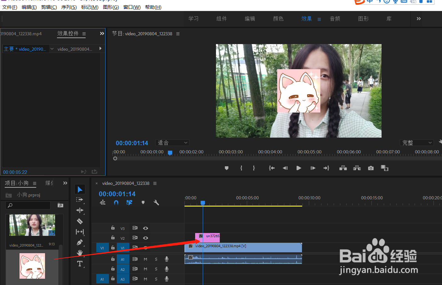This screenshot has width=442, height=285.
Task: Mute audio track A1
Action: pos(145,259)
